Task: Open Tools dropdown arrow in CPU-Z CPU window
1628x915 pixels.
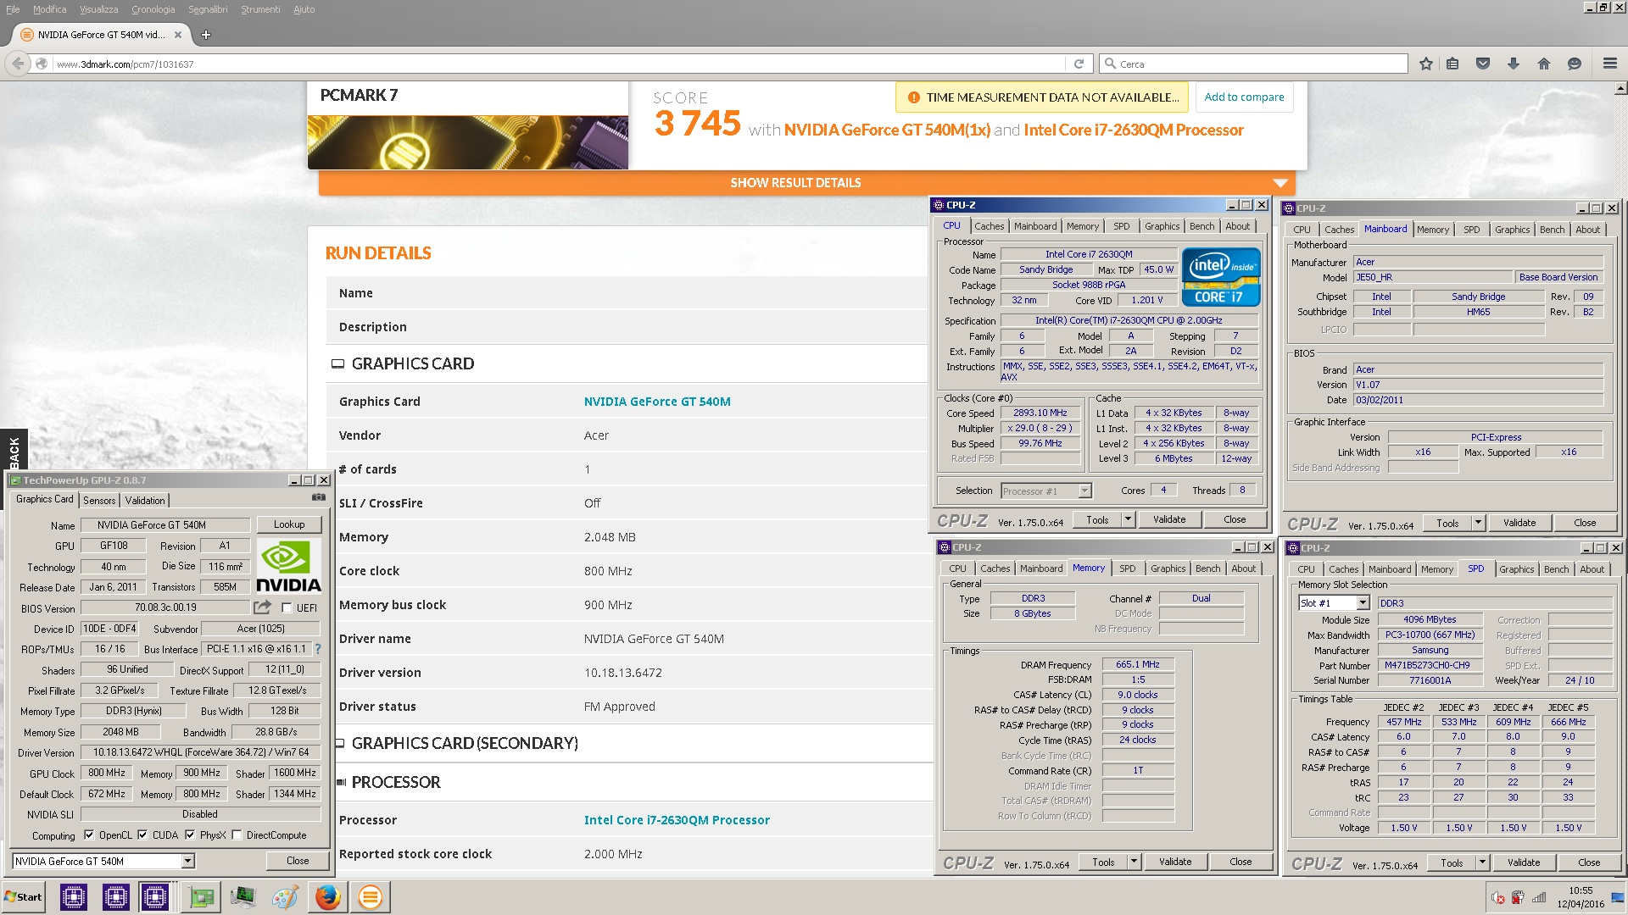Action: pyautogui.click(x=1128, y=519)
